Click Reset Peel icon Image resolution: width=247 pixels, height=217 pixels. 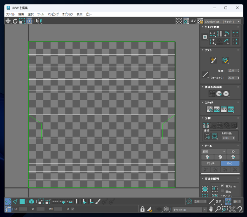pos(233,157)
